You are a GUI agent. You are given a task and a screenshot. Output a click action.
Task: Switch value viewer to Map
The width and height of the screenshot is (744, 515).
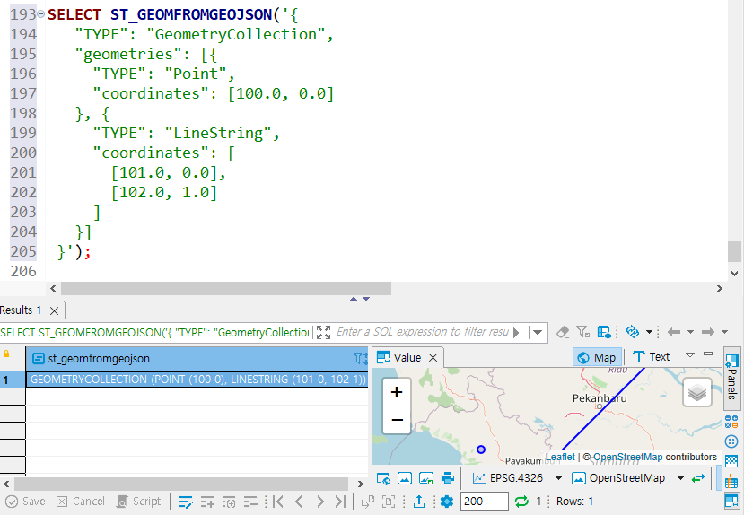598,357
